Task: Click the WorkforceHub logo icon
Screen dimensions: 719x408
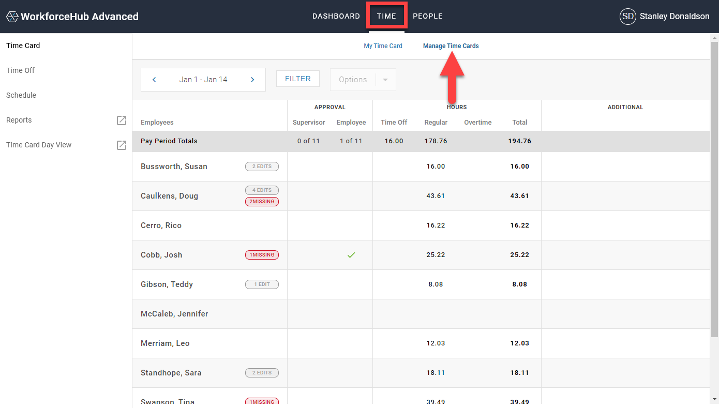Action: pyautogui.click(x=11, y=16)
